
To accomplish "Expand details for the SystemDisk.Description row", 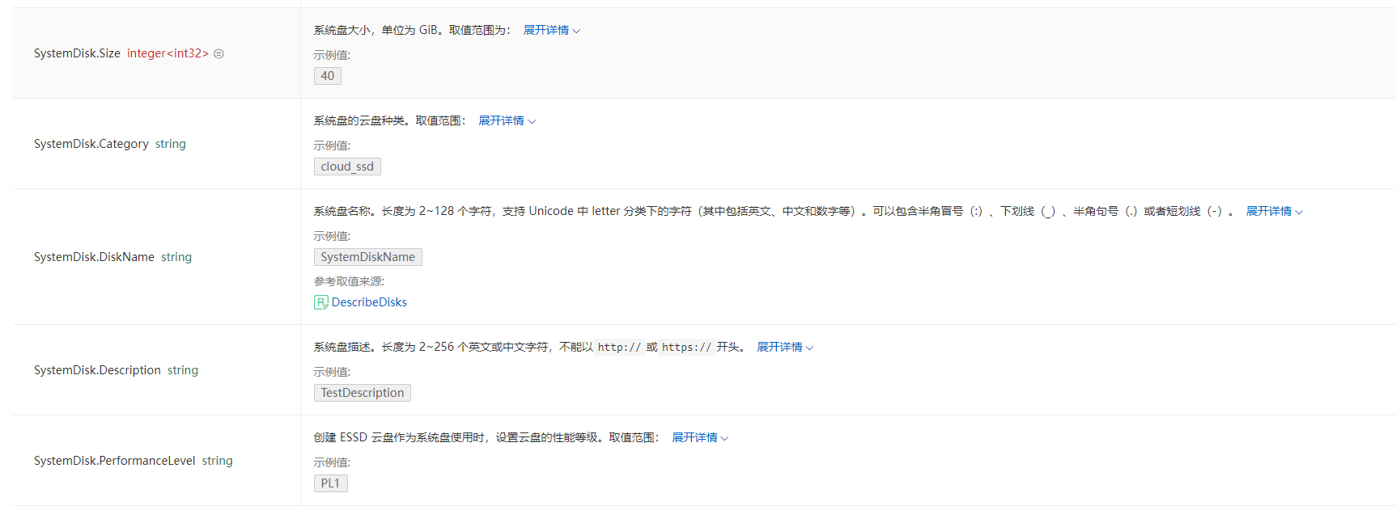I will coord(786,347).
